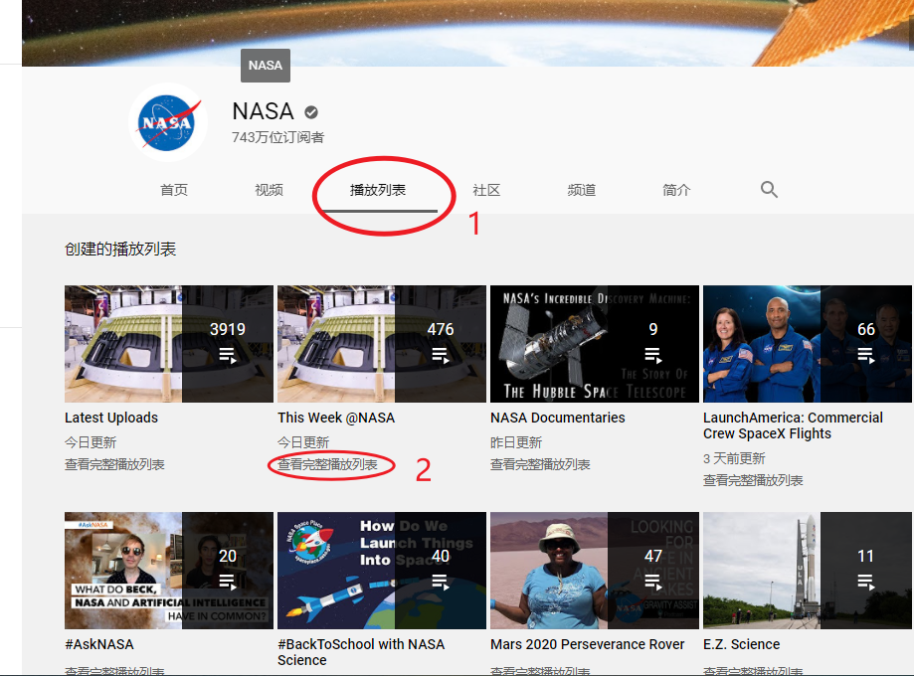Click 查看完整播放列表 under NASA Documentaries
The image size is (914, 676).
(x=540, y=464)
